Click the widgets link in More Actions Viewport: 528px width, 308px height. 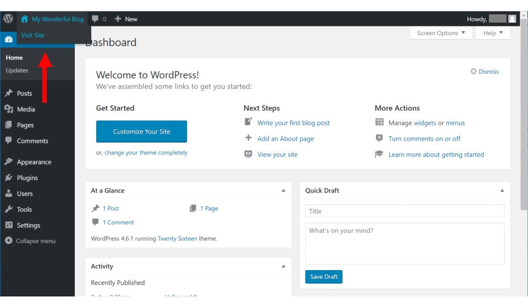(x=425, y=123)
